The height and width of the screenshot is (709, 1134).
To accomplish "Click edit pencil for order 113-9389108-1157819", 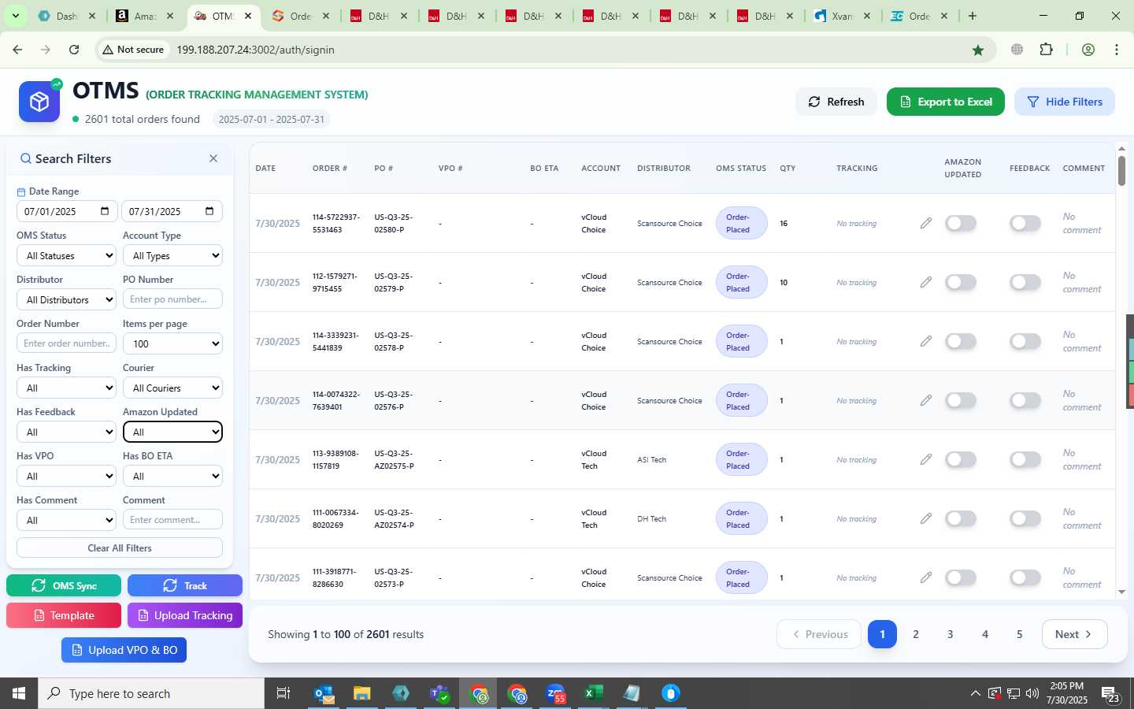I will [926, 459].
